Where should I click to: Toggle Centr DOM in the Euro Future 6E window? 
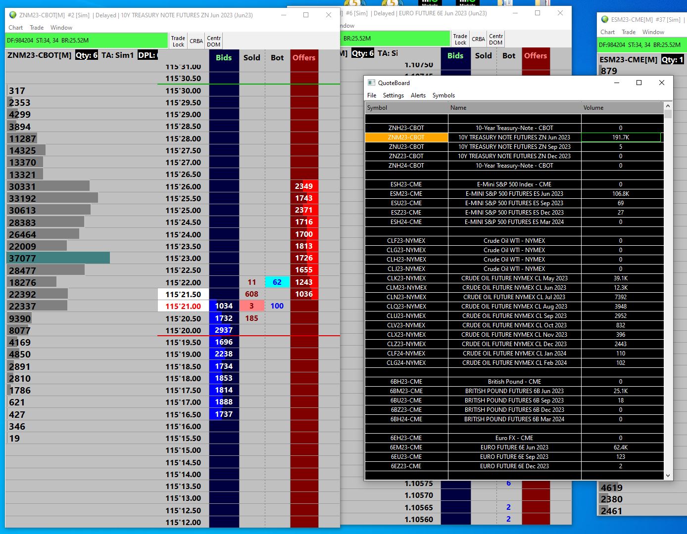[x=496, y=39]
